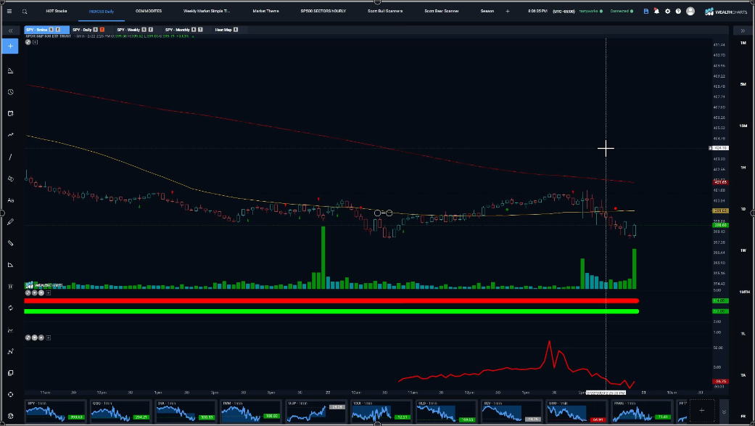This screenshot has width=755, height=426.
Task: Open the hamburger main menu
Action: click(x=9, y=11)
